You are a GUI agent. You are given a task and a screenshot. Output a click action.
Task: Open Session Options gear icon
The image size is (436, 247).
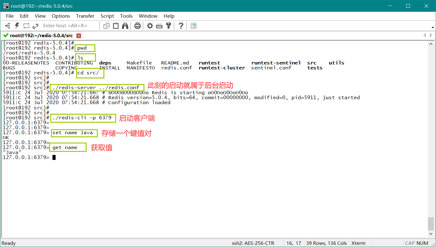coord(150,26)
